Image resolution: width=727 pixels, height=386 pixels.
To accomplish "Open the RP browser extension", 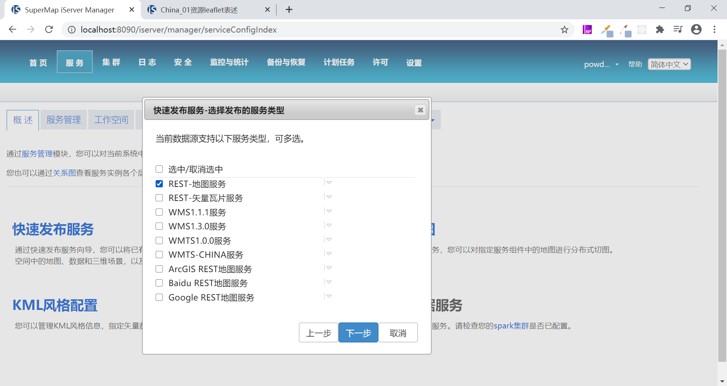I will [x=587, y=30].
